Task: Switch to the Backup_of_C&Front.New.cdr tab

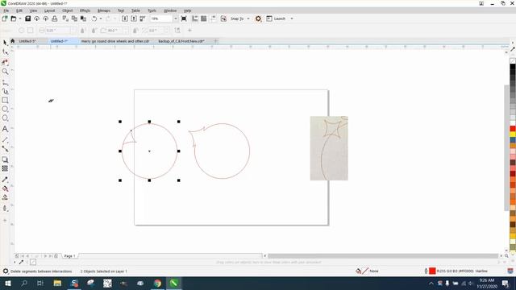Action: [x=181, y=41]
